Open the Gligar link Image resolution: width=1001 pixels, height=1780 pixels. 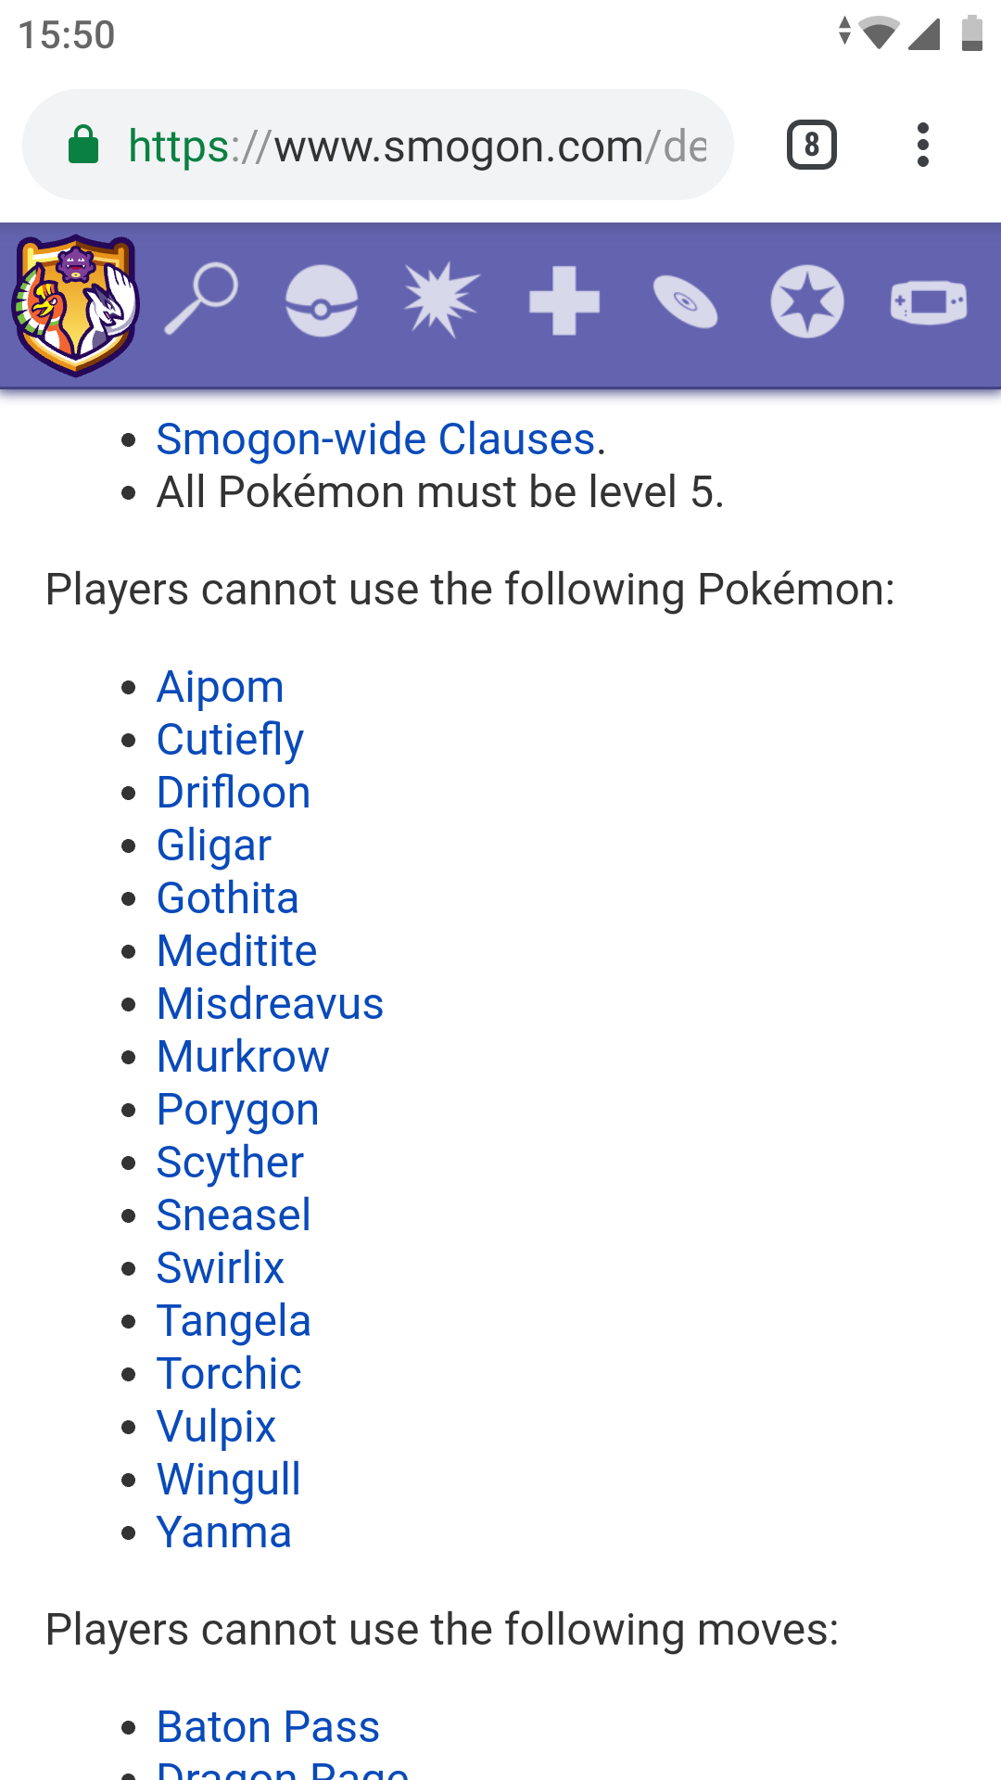[x=214, y=845]
